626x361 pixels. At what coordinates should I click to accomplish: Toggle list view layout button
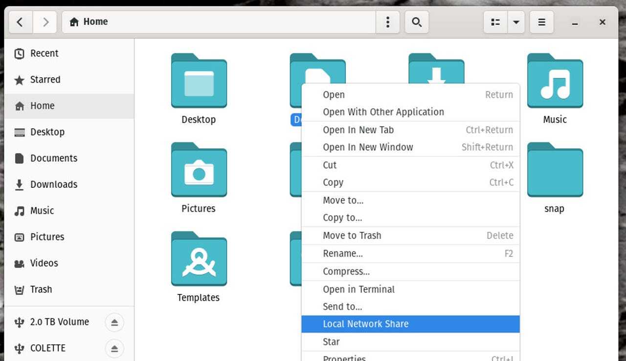[495, 22]
